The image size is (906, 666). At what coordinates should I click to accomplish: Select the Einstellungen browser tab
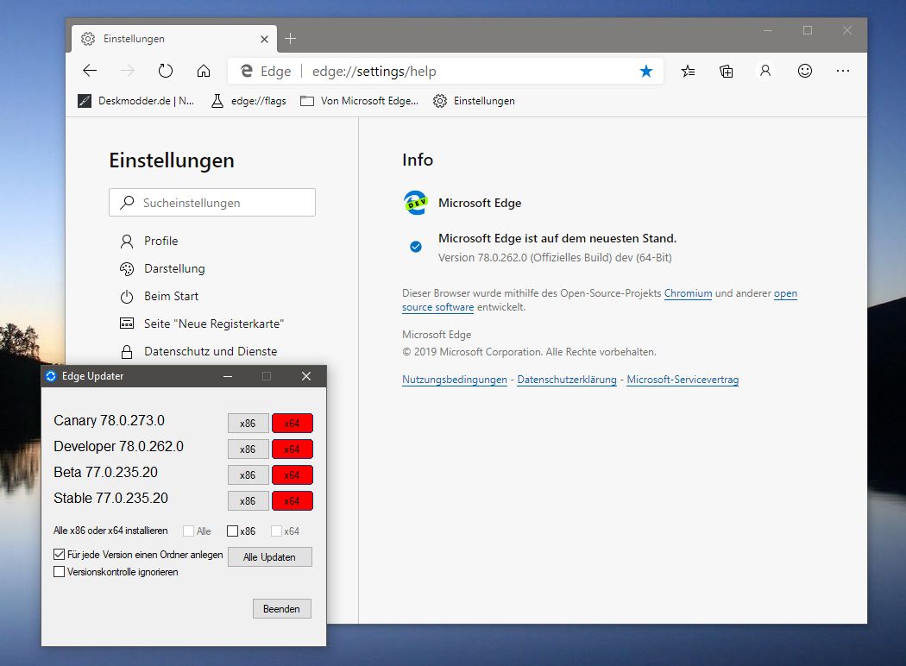pos(174,39)
